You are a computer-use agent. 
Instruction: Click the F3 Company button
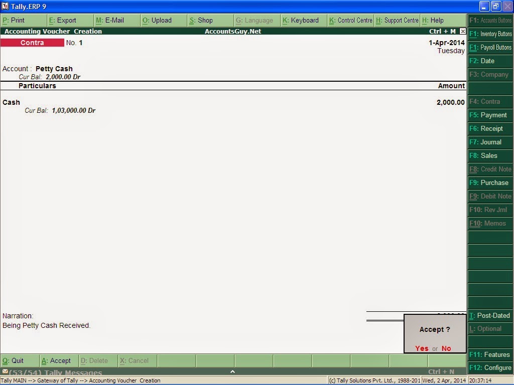click(x=490, y=74)
